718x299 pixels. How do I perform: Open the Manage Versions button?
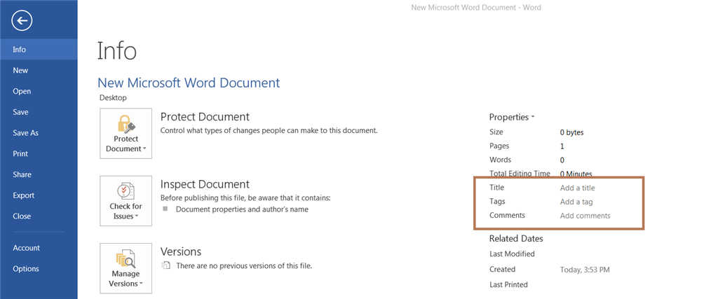tap(126, 268)
